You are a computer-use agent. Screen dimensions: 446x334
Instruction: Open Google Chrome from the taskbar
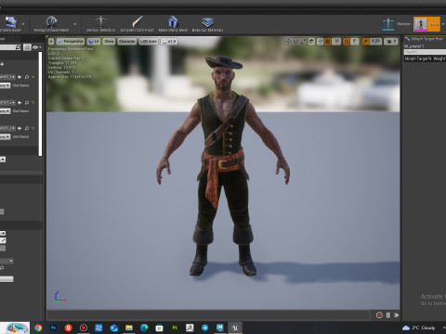(38, 328)
